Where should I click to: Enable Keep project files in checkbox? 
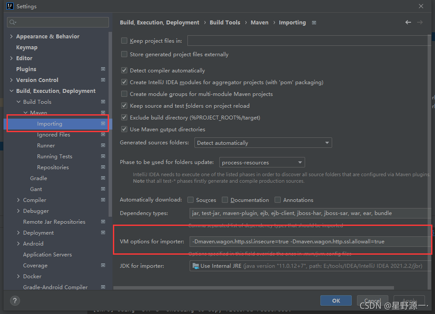[124, 41]
